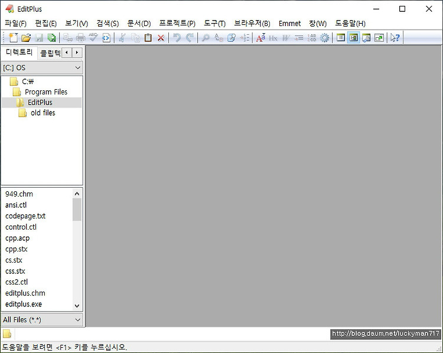Create a new document from toolbar
The height and width of the screenshot is (353, 443).
point(13,38)
